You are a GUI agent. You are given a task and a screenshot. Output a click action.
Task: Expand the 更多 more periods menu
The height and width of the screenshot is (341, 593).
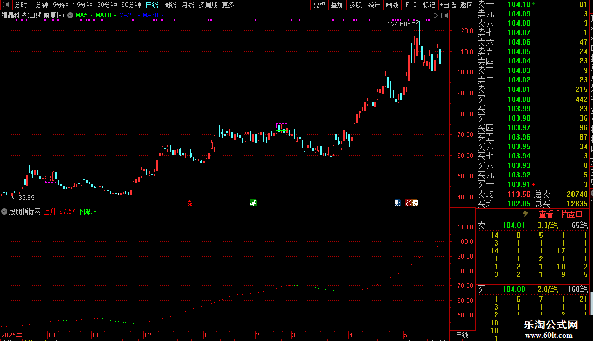tap(231, 5)
